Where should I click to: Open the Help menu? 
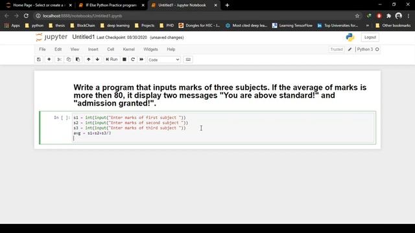coord(171,49)
